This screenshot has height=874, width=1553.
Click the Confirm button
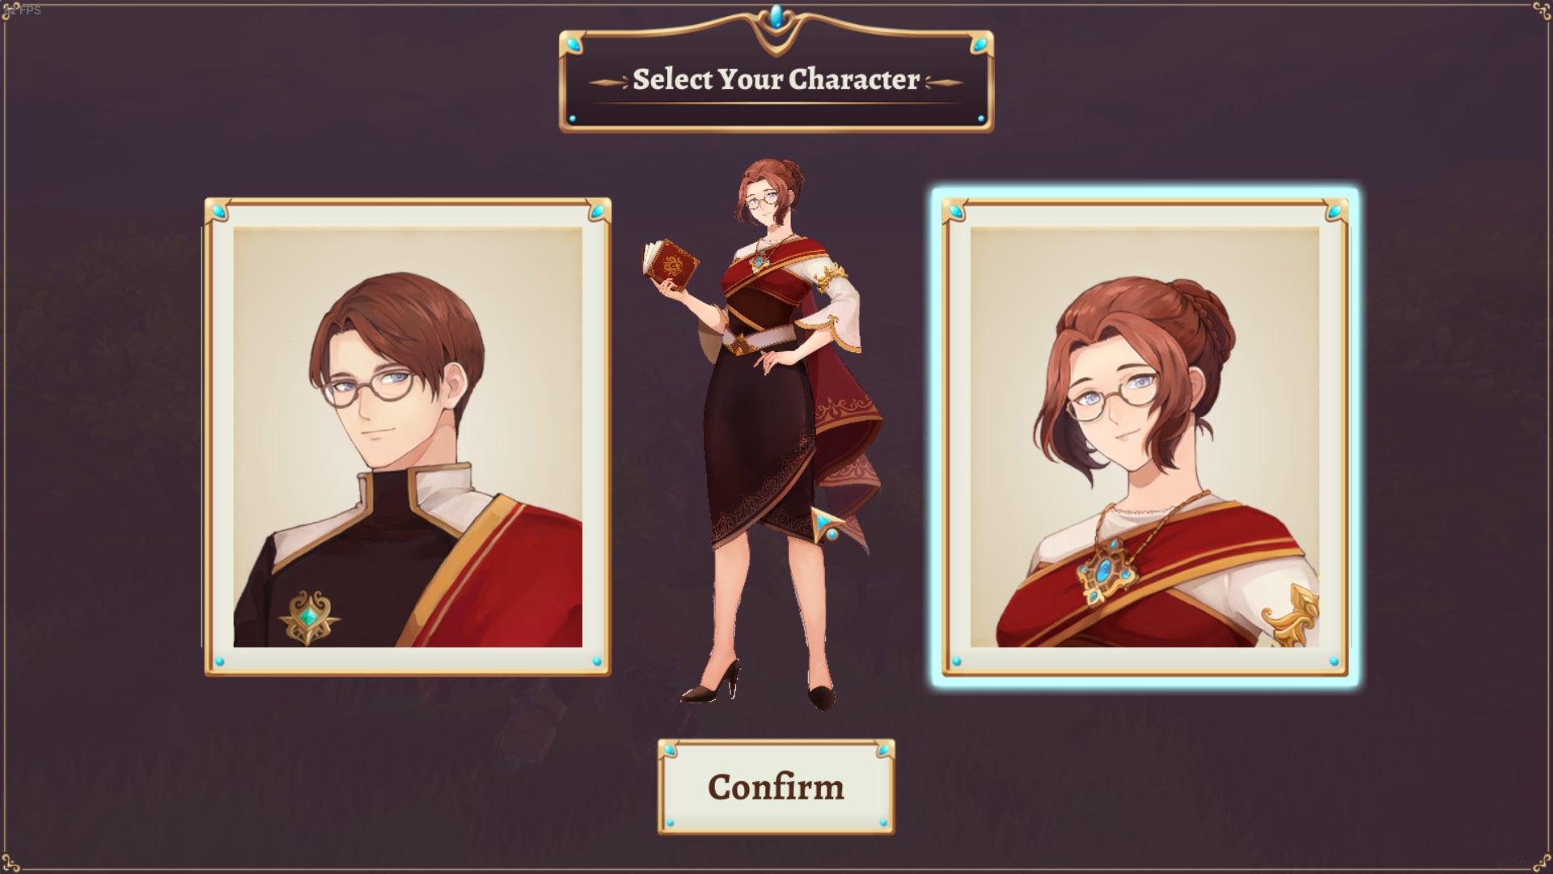(776, 787)
